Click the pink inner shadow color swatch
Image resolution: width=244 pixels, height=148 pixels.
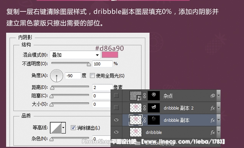pos(110,55)
